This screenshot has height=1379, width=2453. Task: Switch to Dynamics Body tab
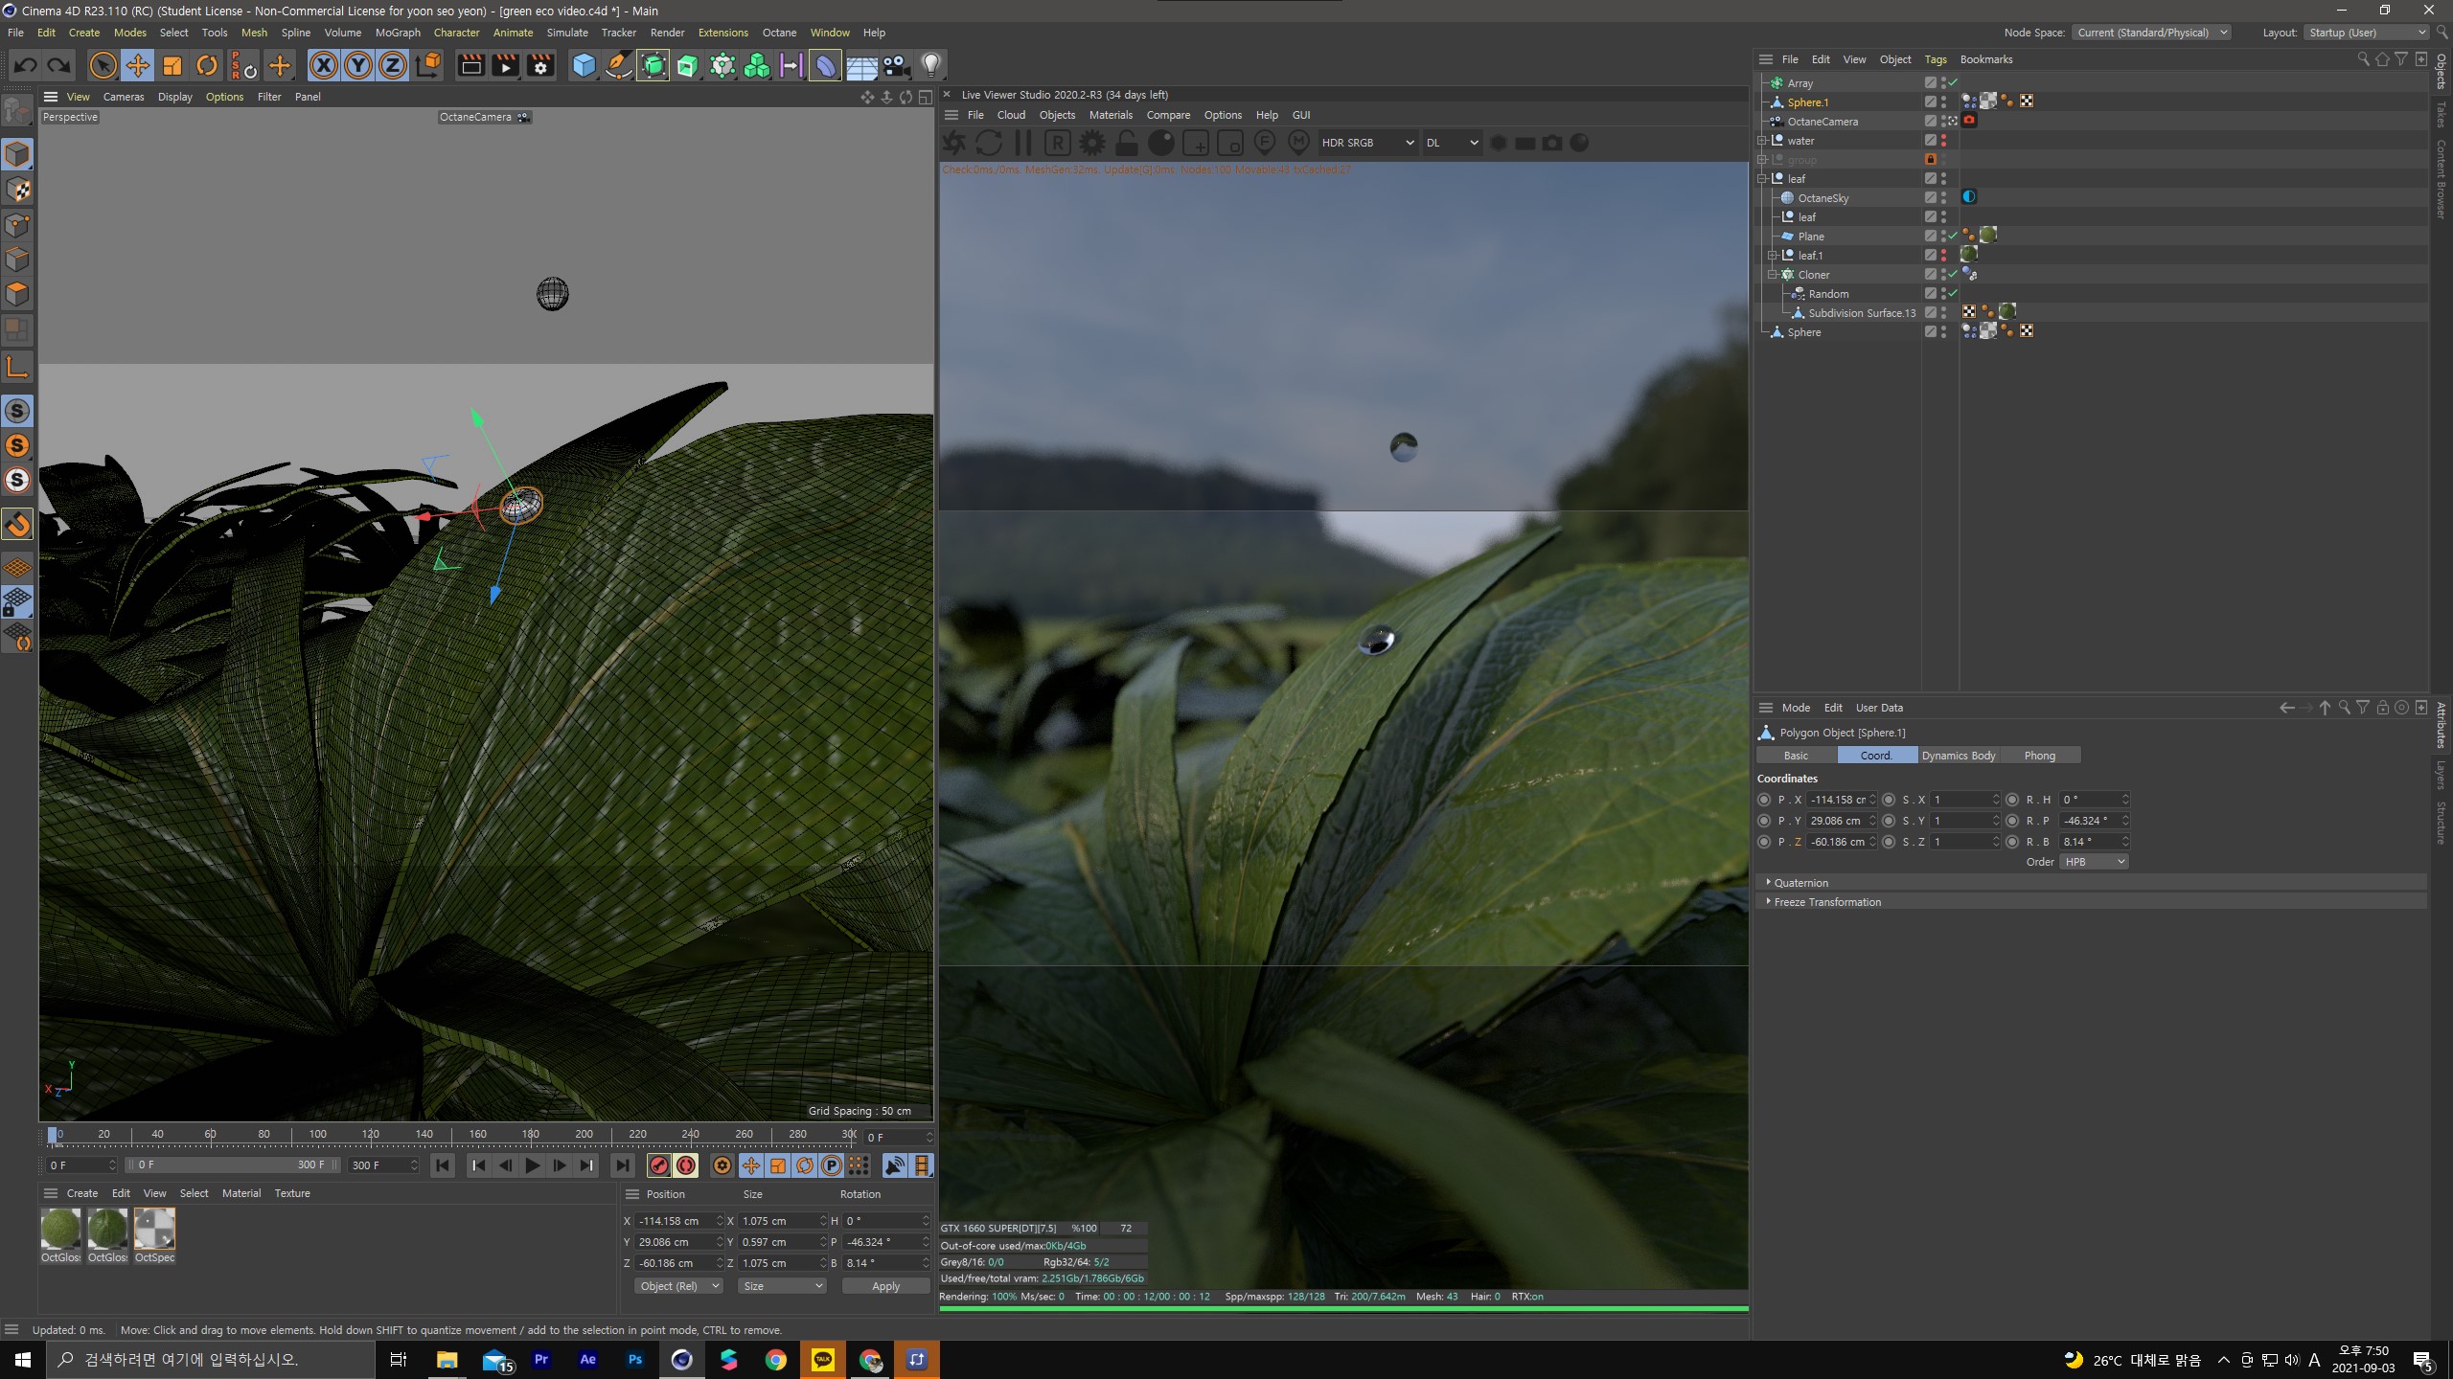pos(1958,755)
